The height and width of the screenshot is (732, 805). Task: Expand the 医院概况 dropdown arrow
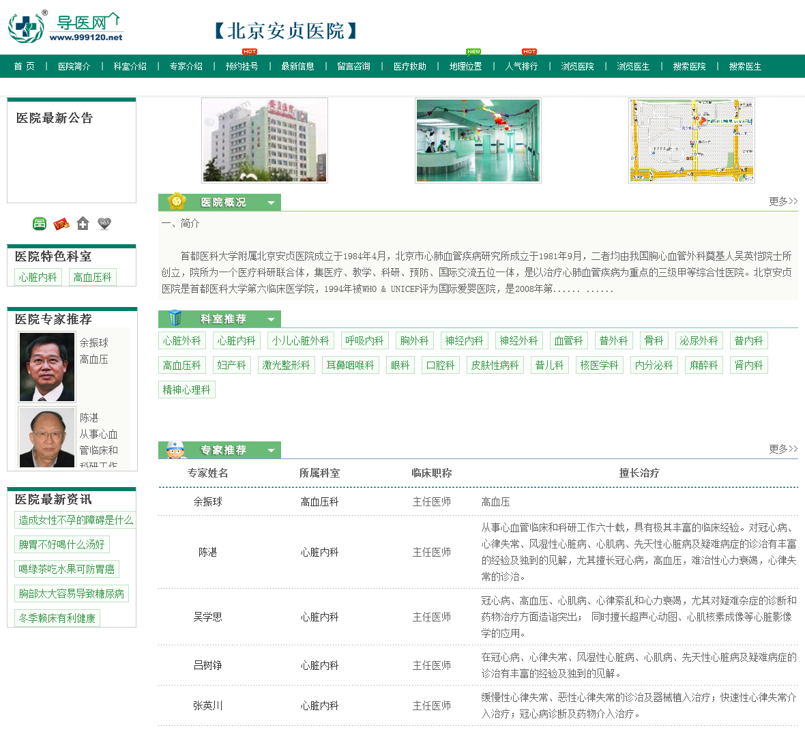click(271, 203)
